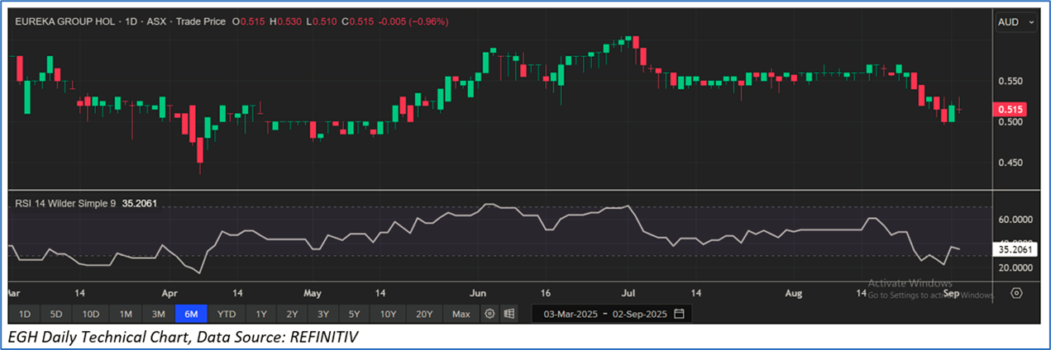Switch to 5Y time range

click(353, 314)
